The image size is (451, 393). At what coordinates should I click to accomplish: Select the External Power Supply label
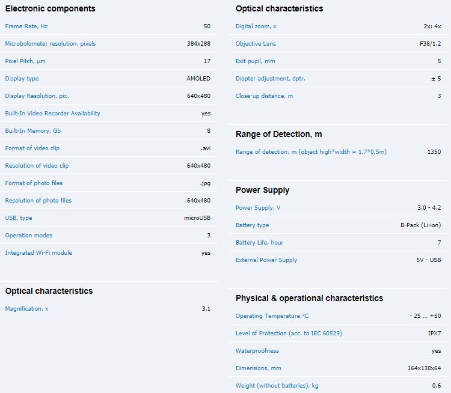(266, 260)
